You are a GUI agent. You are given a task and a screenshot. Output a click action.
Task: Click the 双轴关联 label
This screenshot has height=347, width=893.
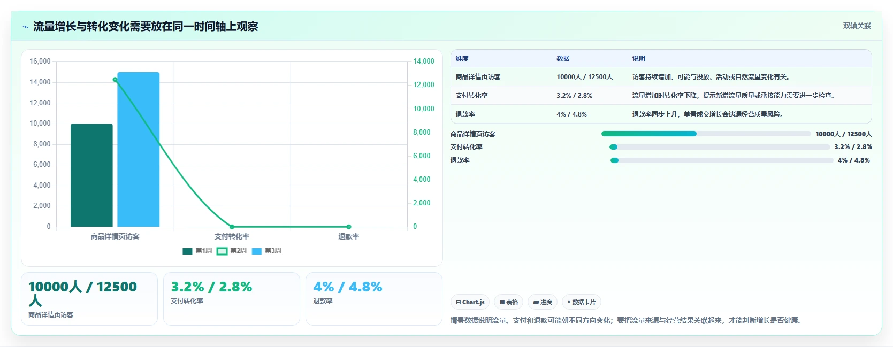857,26
